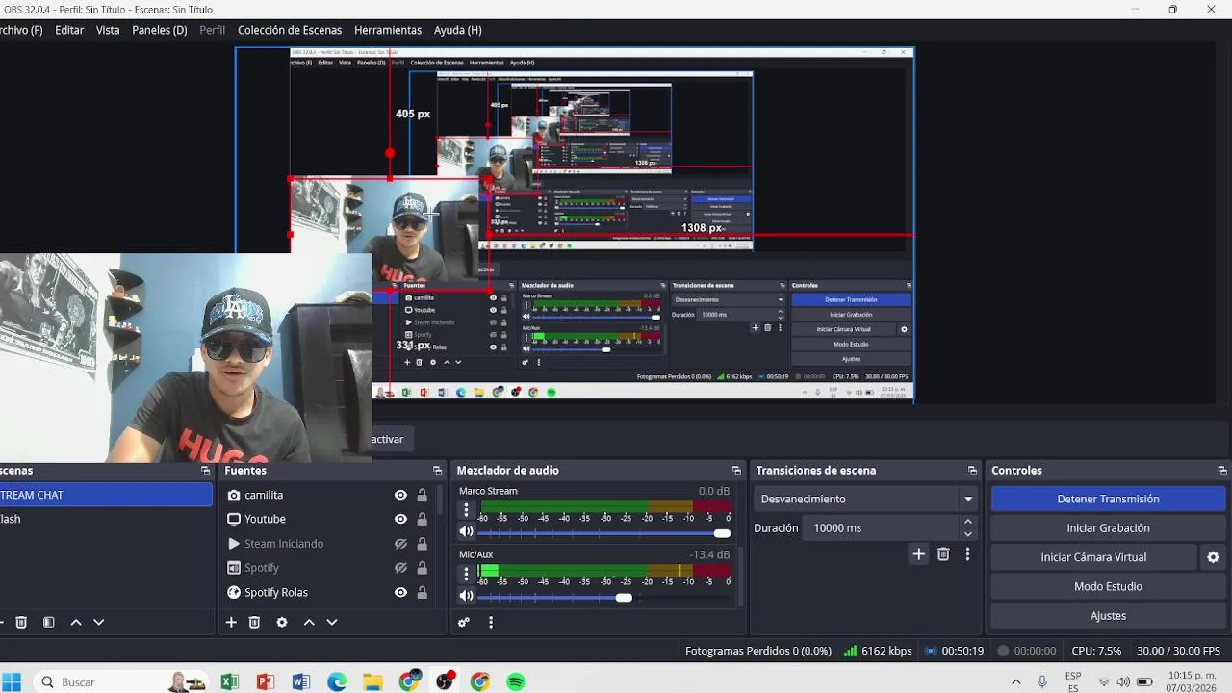Undock the Controles panel

coord(1222,471)
